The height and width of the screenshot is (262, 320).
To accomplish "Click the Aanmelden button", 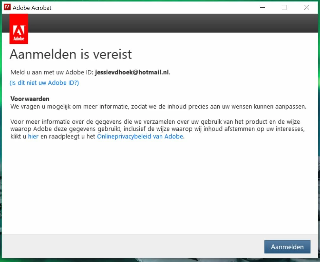I will [287, 247].
